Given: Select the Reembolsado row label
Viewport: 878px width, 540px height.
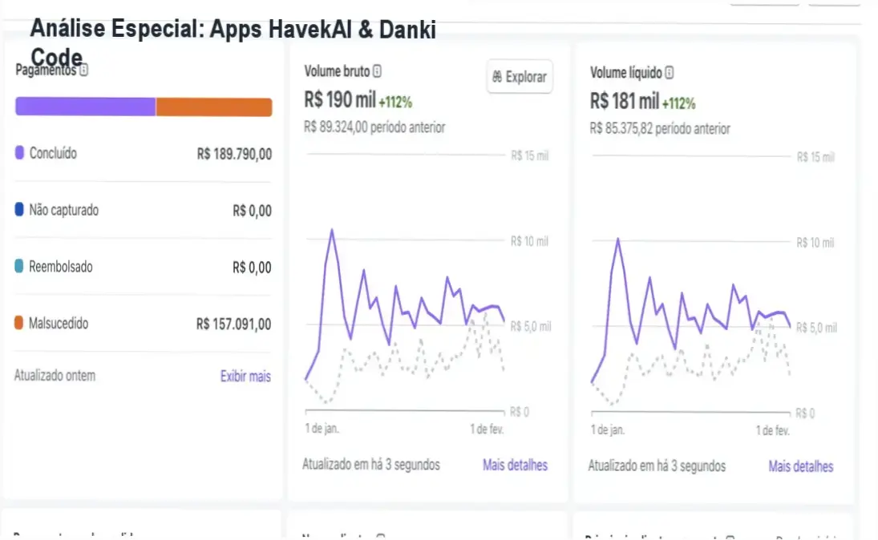Looking at the screenshot, I should coord(61,267).
